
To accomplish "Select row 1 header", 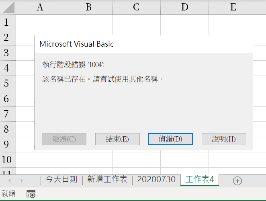I will click(8, 23).
